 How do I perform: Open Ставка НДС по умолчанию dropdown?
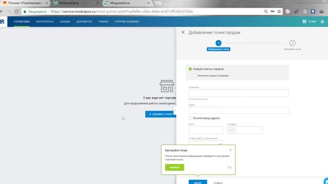tap(206, 143)
